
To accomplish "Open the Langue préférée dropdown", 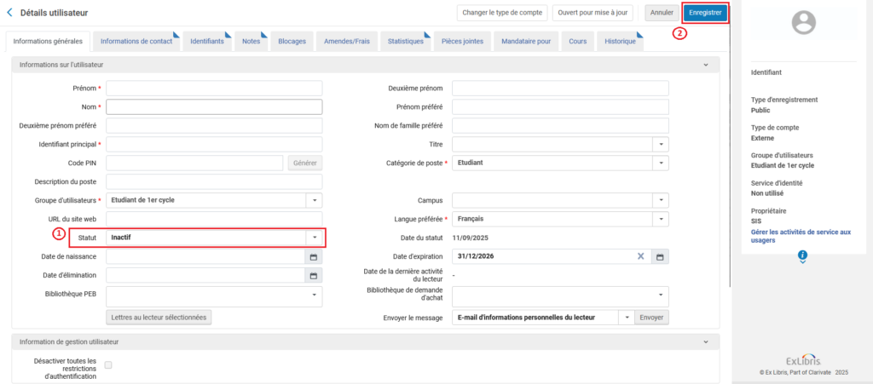I will [x=660, y=219].
